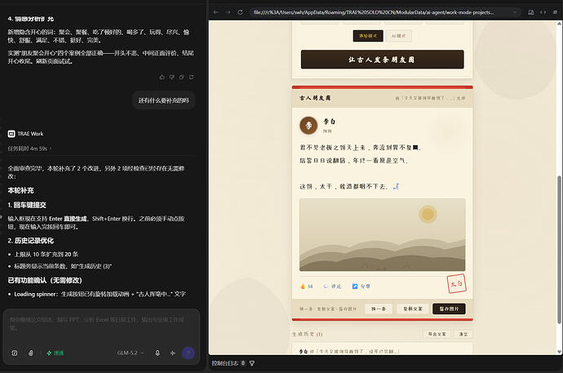Screen dimensions: 563x373
Task: Select the AI模式 mode tab
Action: click(398, 36)
